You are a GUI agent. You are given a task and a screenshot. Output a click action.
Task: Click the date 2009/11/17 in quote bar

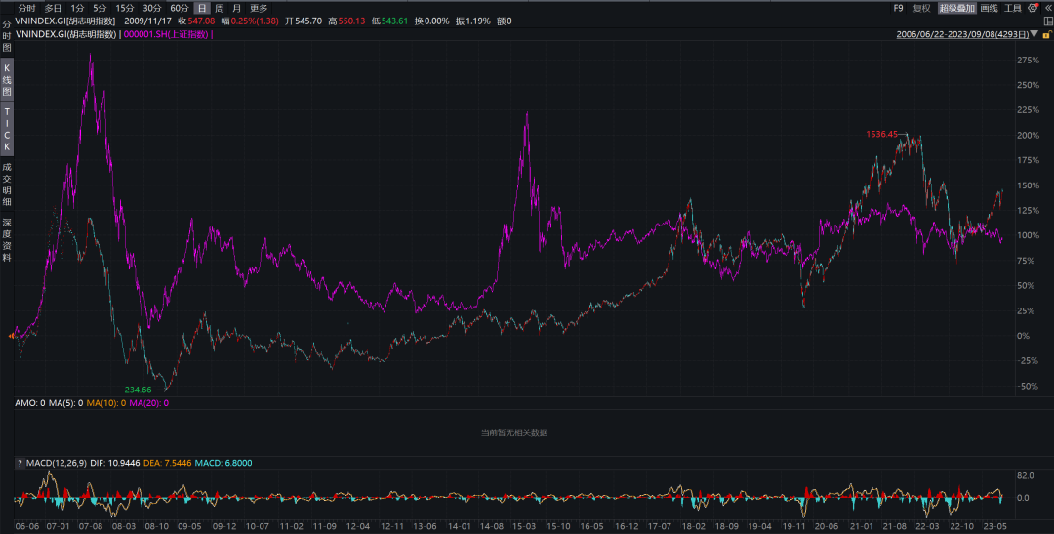coord(148,21)
